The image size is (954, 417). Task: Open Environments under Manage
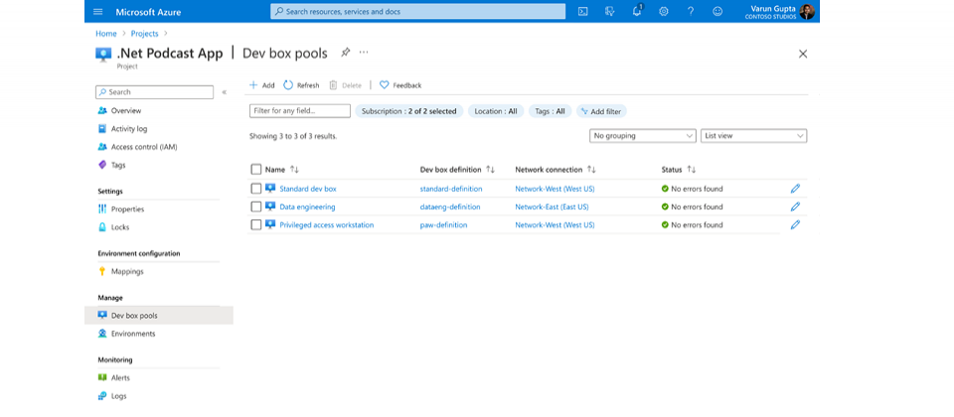132,334
